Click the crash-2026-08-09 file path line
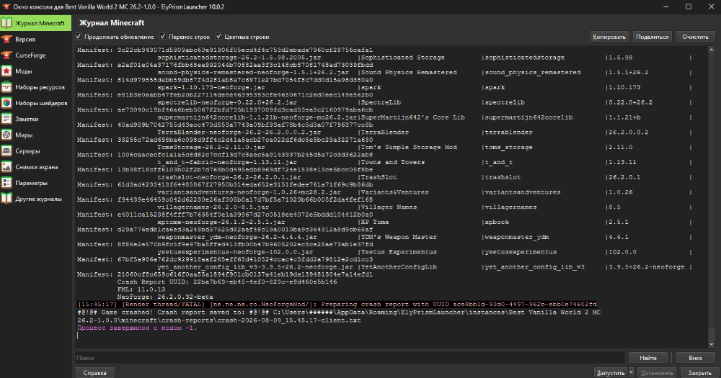 tap(219, 320)
